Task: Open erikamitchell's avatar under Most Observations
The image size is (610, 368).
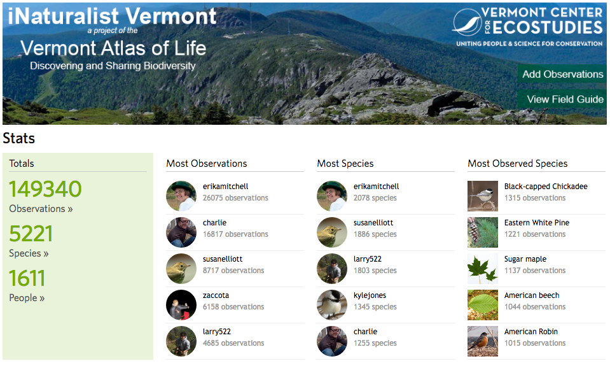Action: [x=181, y=196]
